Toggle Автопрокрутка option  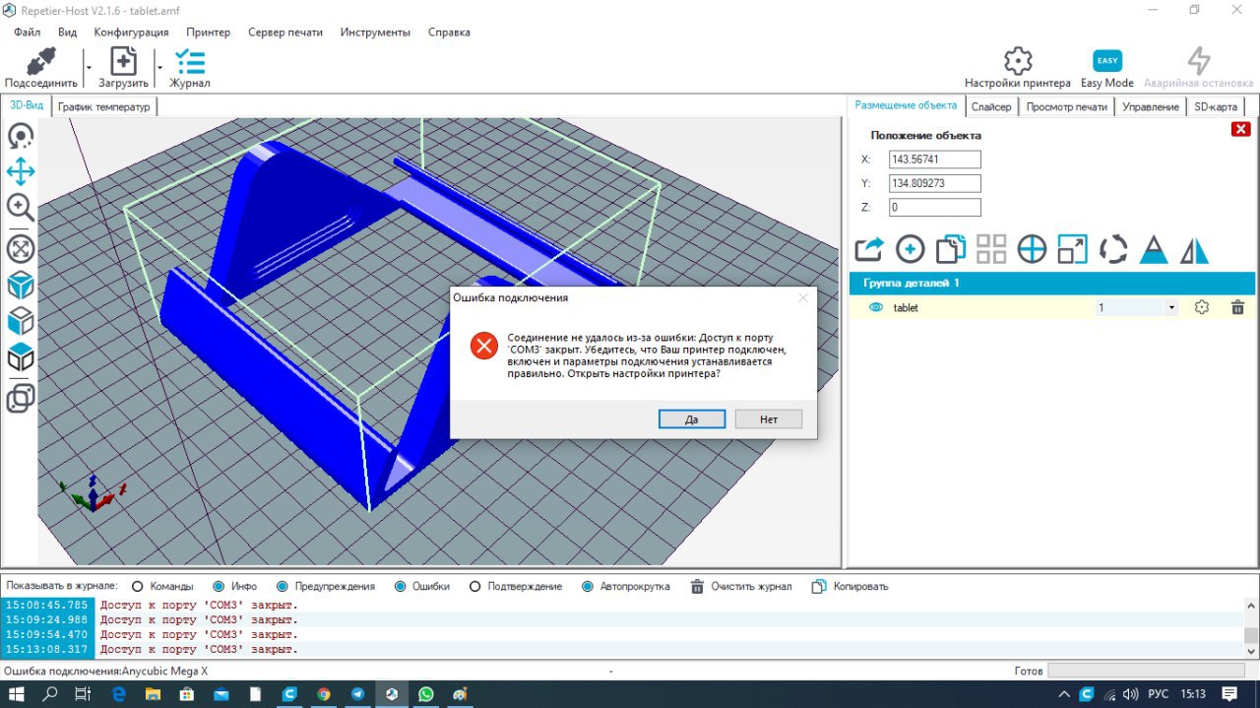coord(626,586)
